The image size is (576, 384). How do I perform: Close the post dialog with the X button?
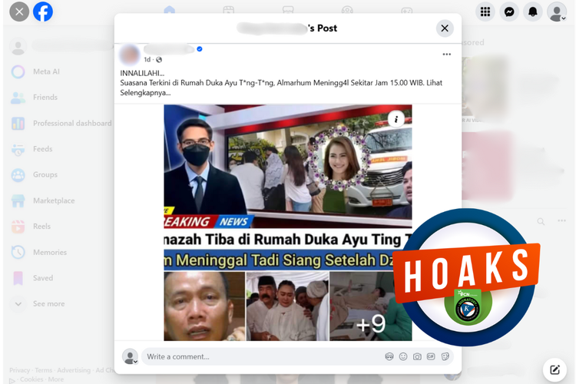[445, 28]
